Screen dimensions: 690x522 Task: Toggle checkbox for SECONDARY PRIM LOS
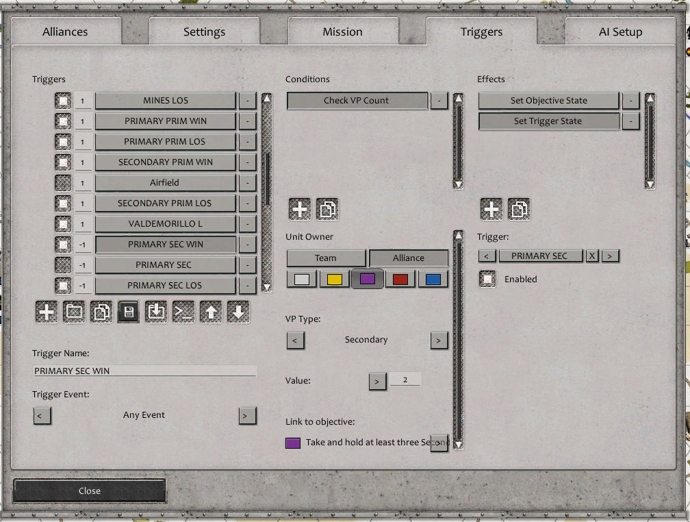(x=63, y=203)
